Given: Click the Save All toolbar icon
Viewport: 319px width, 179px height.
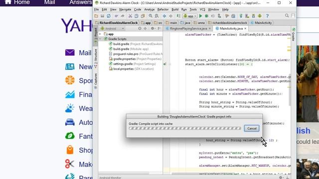Looking at the screenshot, I should (102, 16).
